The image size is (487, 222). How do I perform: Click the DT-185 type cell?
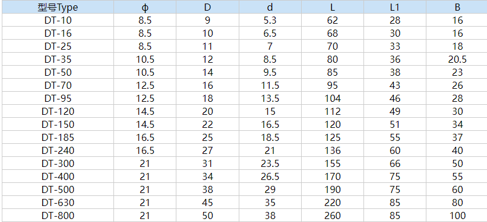click(58, 137)
